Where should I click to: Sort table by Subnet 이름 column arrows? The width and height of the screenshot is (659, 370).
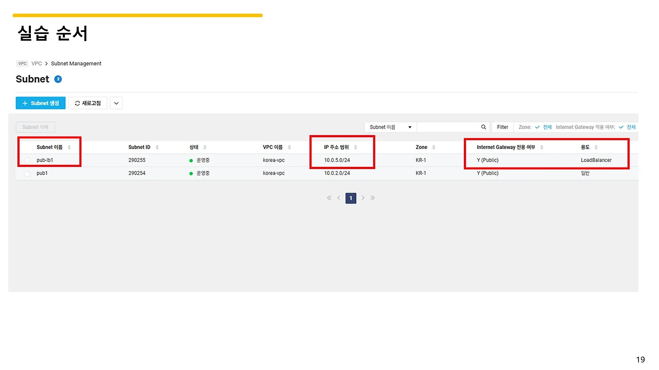click(69, 147)
